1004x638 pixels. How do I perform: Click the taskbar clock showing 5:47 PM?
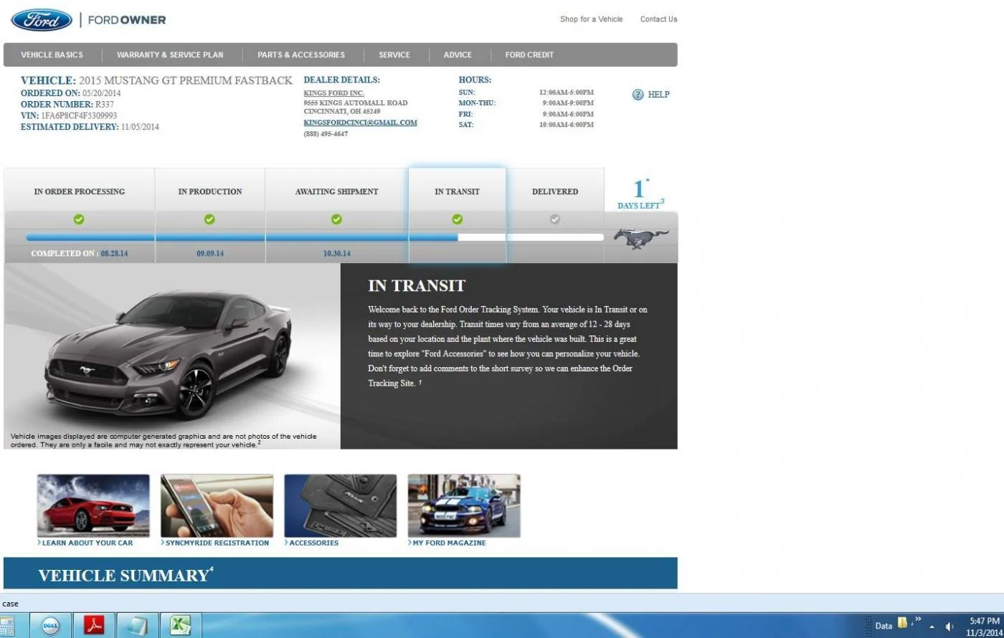coord(984,621)
